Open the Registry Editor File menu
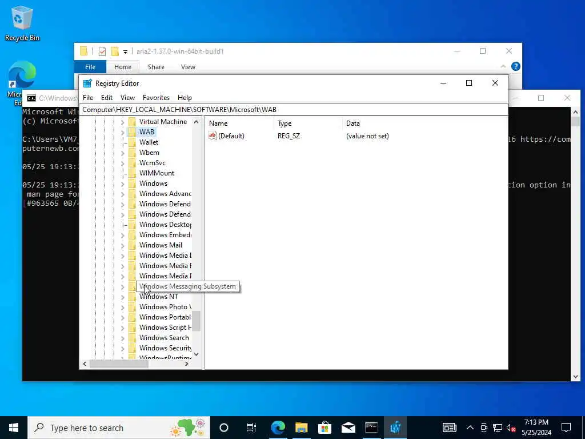 (x=88, y=97)
